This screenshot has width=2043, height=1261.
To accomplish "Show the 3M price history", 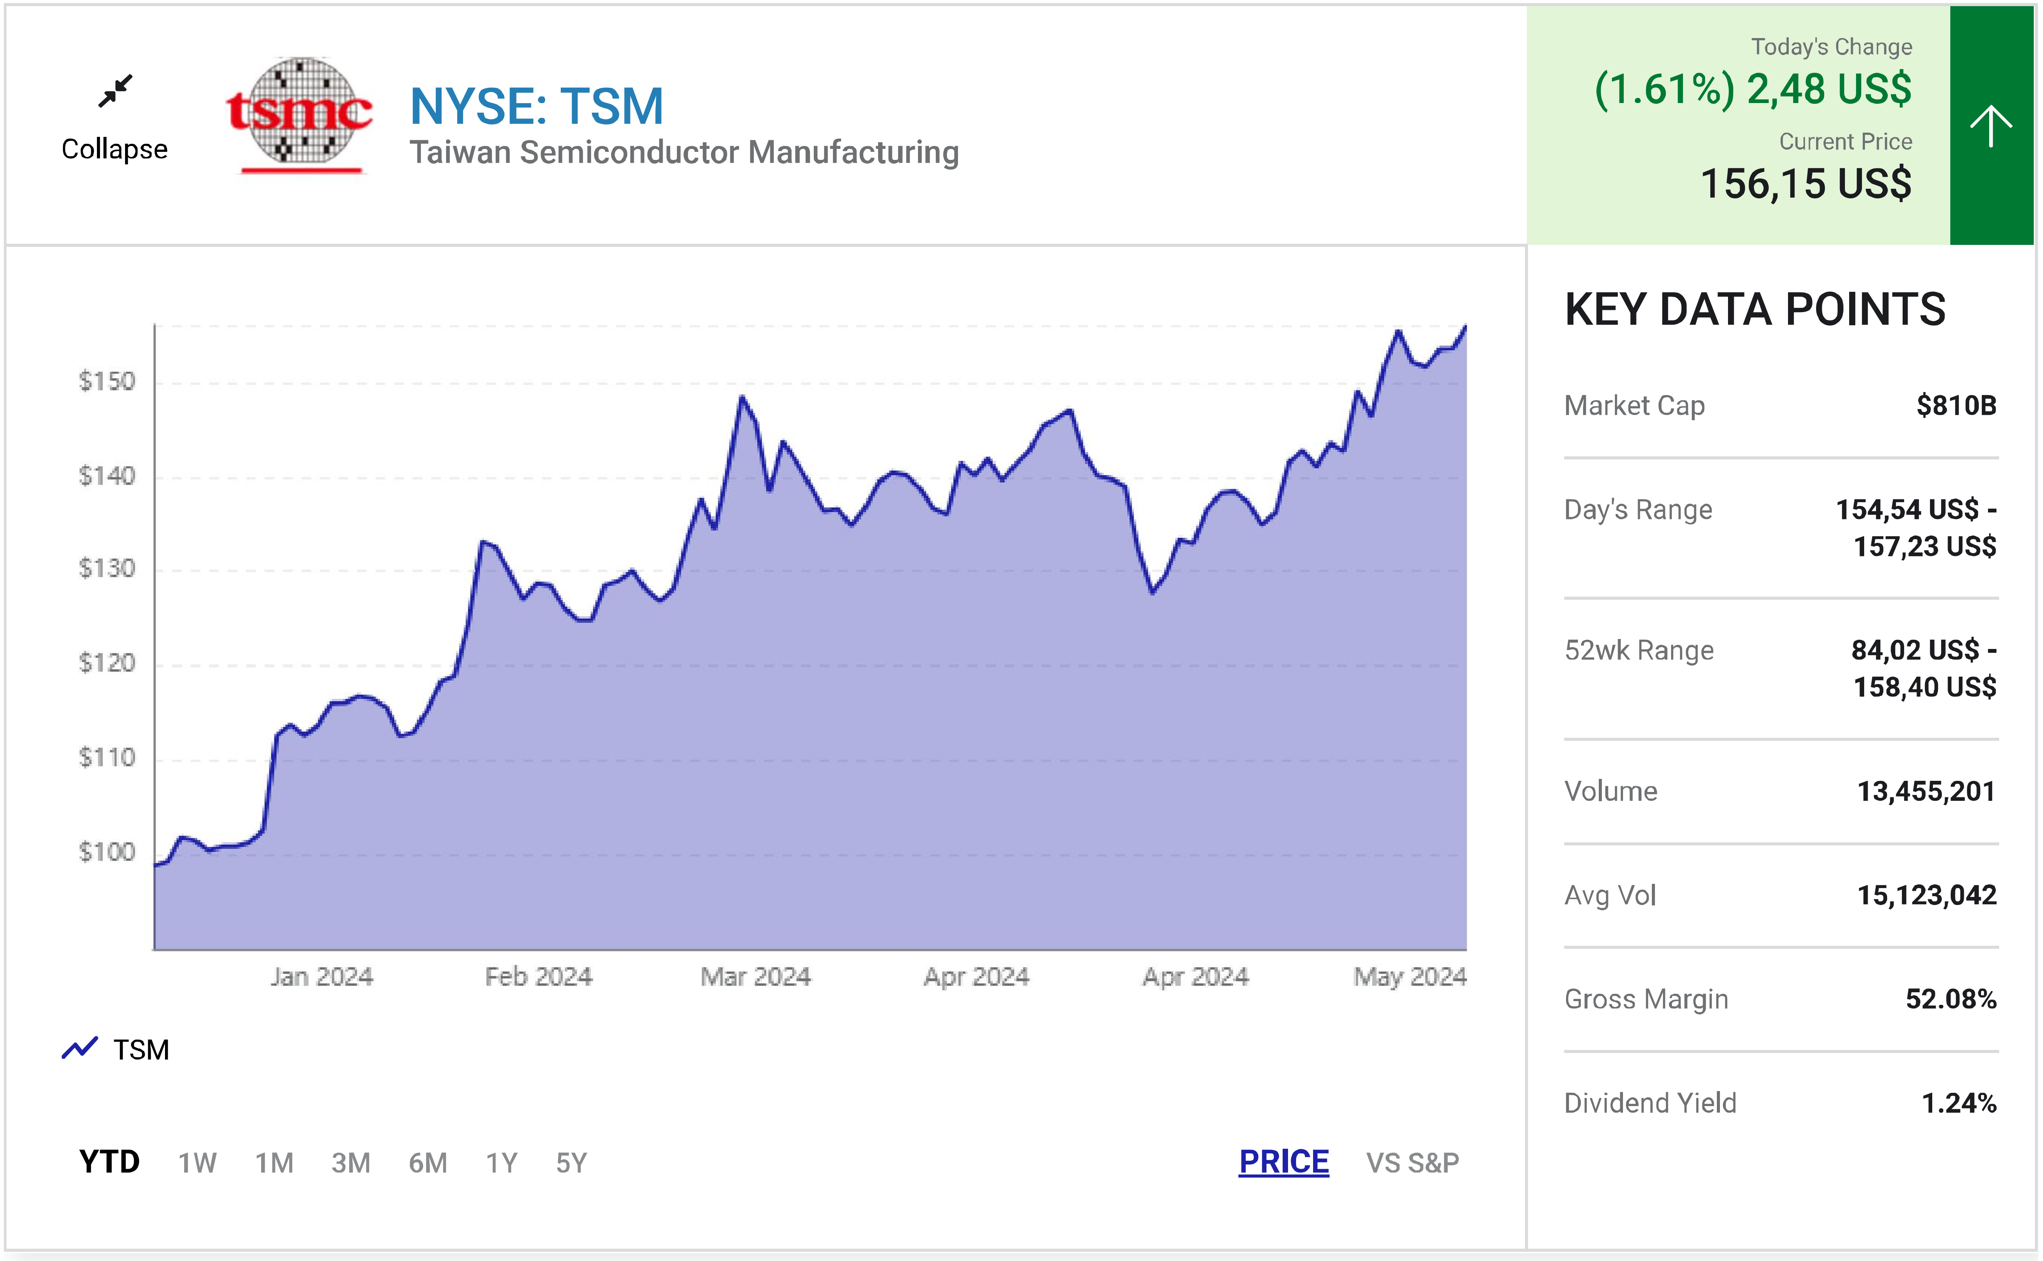I will click(x=350, y=1163).
